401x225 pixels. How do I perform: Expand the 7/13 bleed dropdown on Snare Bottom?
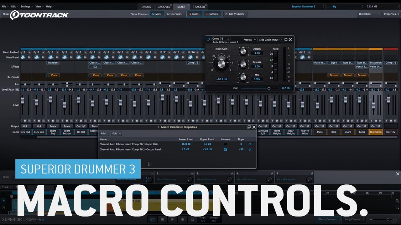click(71, 52)
